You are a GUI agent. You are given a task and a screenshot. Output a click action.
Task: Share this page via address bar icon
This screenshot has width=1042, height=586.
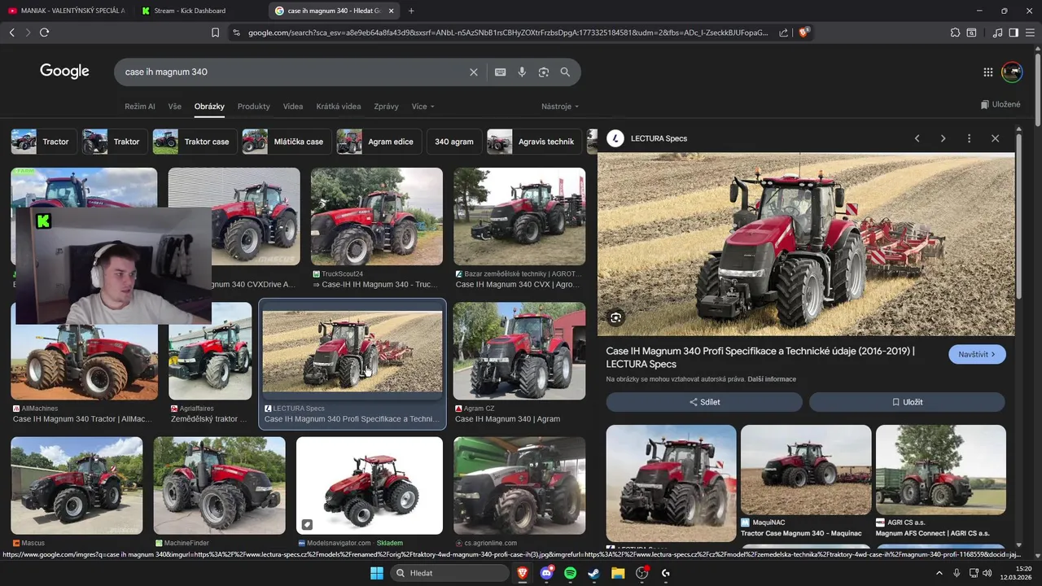pos(783,33)
